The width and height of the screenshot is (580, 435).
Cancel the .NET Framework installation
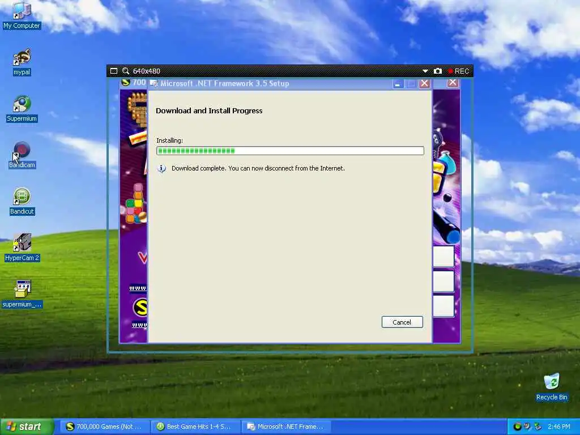402,322
